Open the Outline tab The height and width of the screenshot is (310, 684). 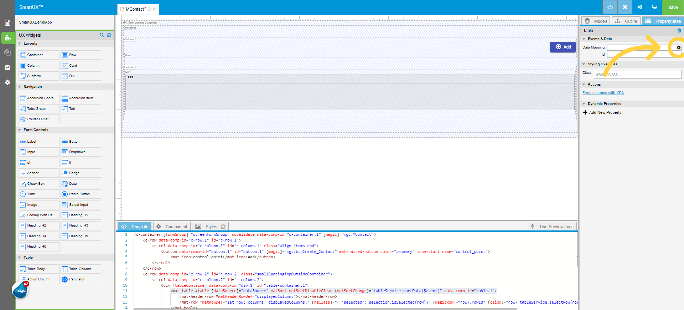pyautogui.click(x=627, y=21)
